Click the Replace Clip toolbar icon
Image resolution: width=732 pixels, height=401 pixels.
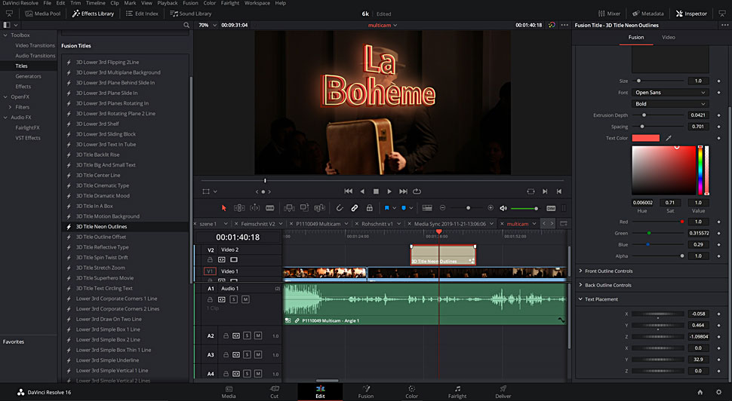[x=320, y=208]
